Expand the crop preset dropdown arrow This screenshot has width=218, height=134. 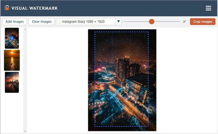[x=119, y=22]
